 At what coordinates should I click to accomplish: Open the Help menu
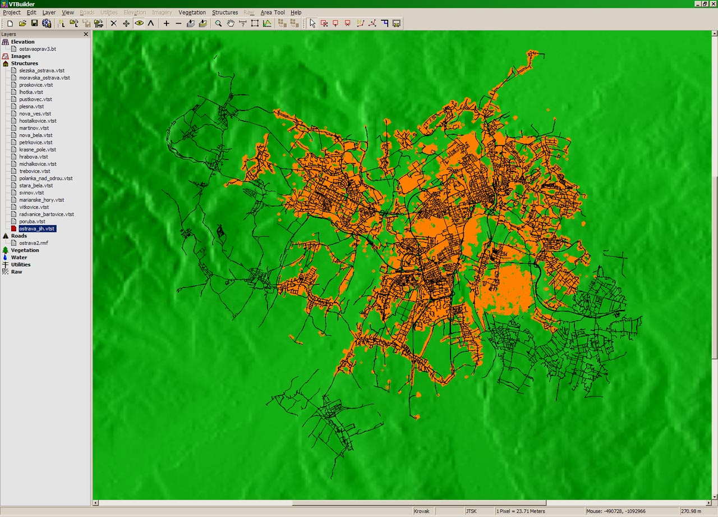[x=296, y=12]
